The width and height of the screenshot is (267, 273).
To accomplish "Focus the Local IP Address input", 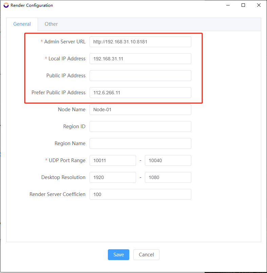I will click(x=140, y=59).
